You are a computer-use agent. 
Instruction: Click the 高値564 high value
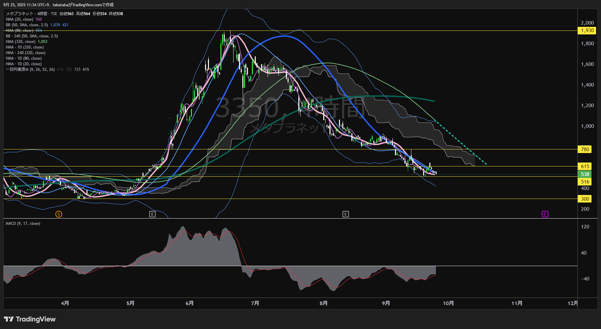pos(83,14)
